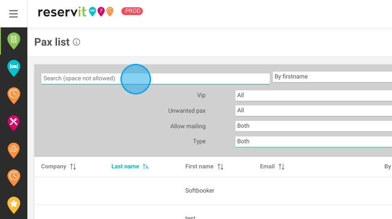Open the Unwanted pax filter dropdown
Image resolution: width=392 pixels, height=219 pixels.
(x=314, y=110)
